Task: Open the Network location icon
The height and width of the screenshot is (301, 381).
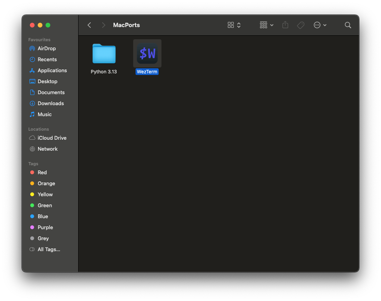Action: [32, 149]
